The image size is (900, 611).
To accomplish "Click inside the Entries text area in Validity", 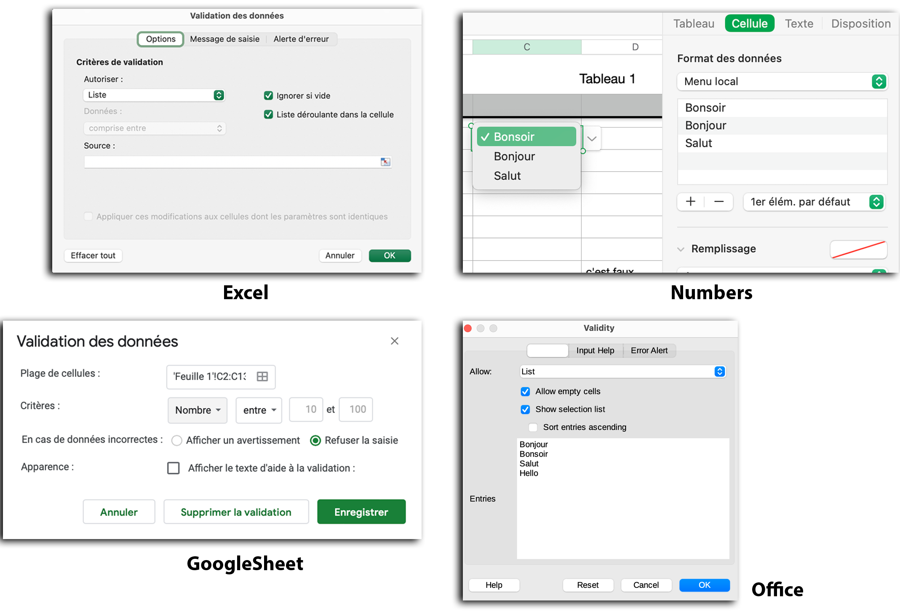I will pos(623,499).
